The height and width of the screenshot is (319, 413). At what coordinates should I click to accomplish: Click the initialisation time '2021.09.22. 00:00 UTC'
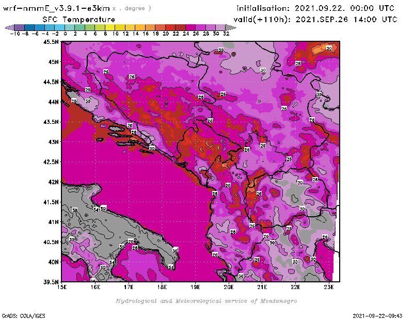tap(344, 8)
